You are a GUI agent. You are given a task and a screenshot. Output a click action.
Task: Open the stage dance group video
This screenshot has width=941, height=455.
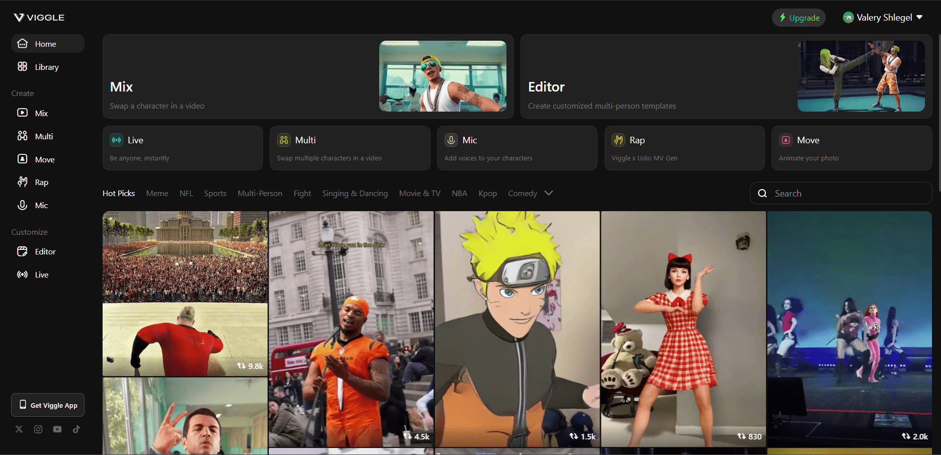pos(849,329)
